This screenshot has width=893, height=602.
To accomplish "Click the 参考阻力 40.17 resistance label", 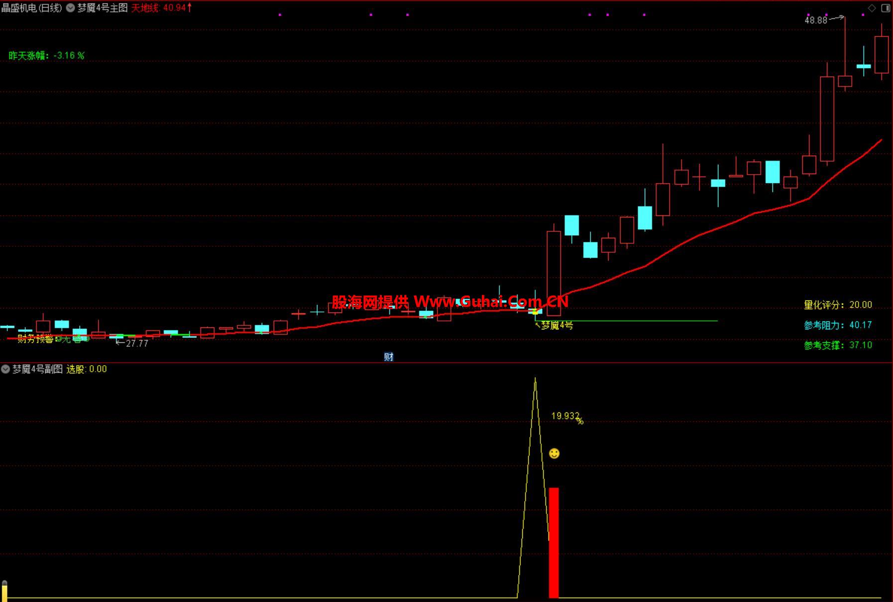I will coord(838,325).
